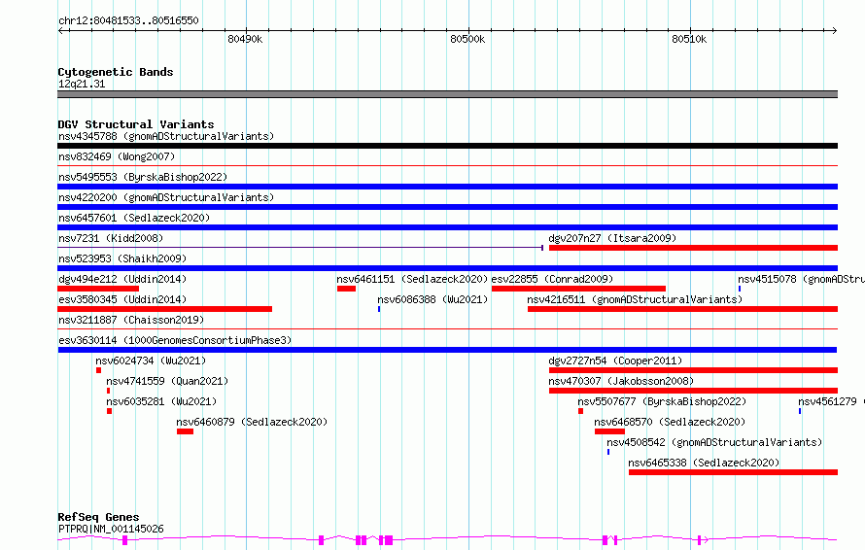Click the dgv494e212 (Uddin2014) label
Image resolution: width=865 pixels, height=550 pixels.
[122, 279]
